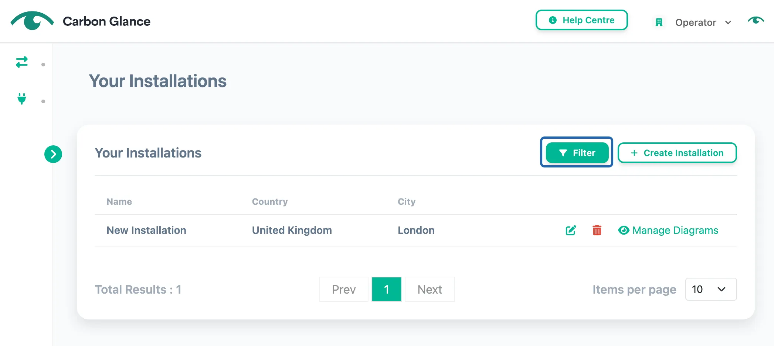Open the Help Centre
The width and height of the screenshot is (774, 346).
tap(582, 20)
